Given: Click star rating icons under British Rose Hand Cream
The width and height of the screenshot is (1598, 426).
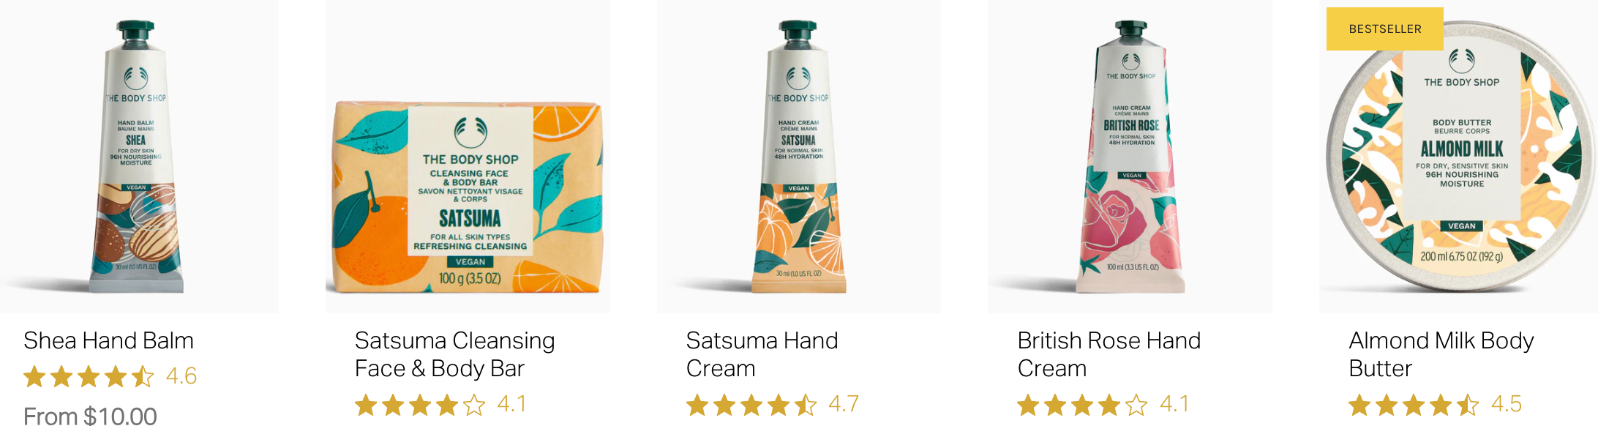Looking at the screenshot, I should (1083, 405).
